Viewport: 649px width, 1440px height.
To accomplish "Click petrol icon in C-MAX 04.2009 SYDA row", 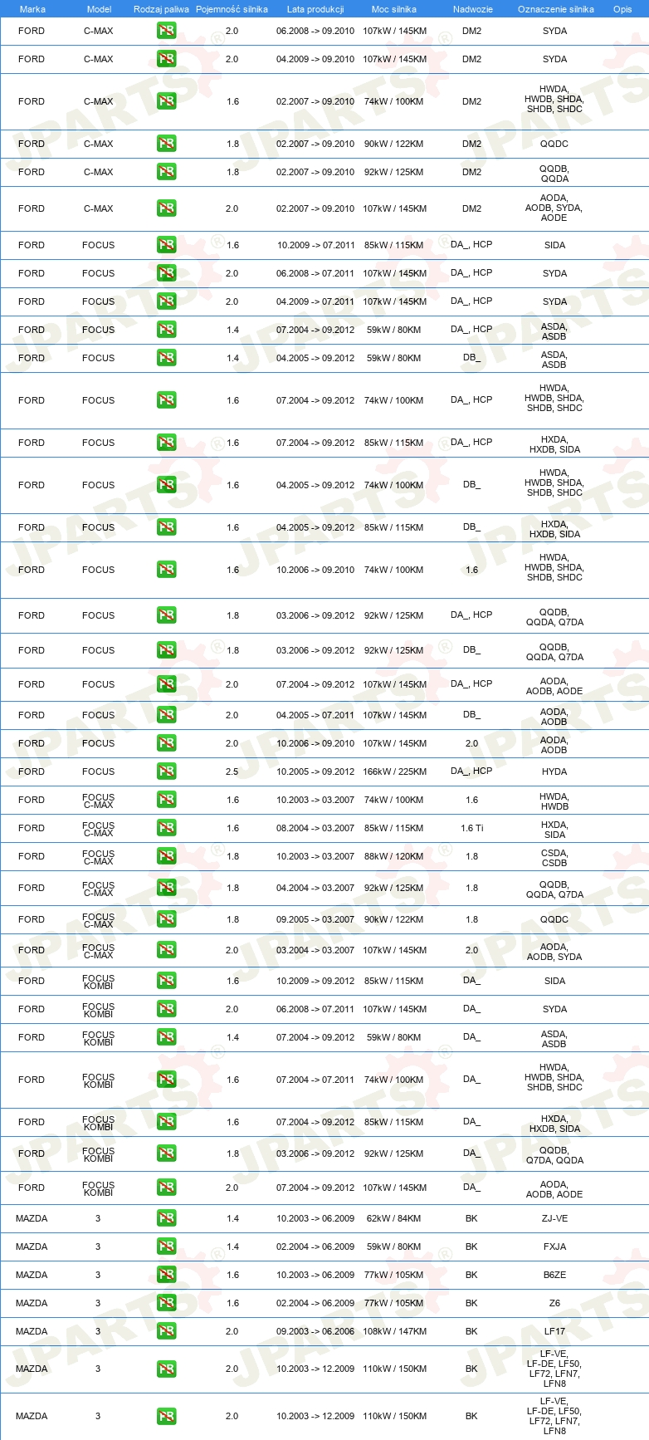I will [x=166, y=59].
